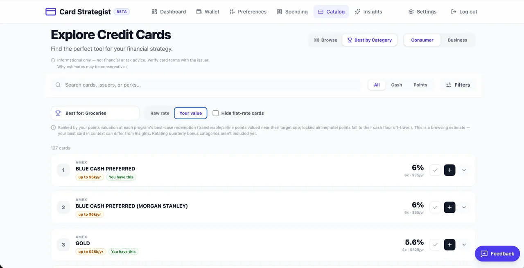Click the Card Strategist logo icon
Image resolution: width=524 pixels, height=268 pixels.
tap(51, 11)
